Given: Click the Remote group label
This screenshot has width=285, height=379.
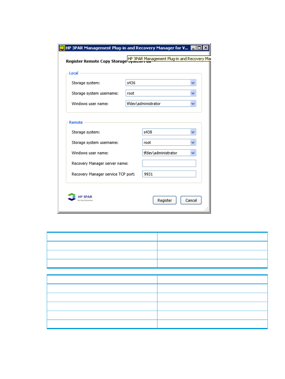Looking at the screenshot, I should pyautogui.click(x=76, y=122).
